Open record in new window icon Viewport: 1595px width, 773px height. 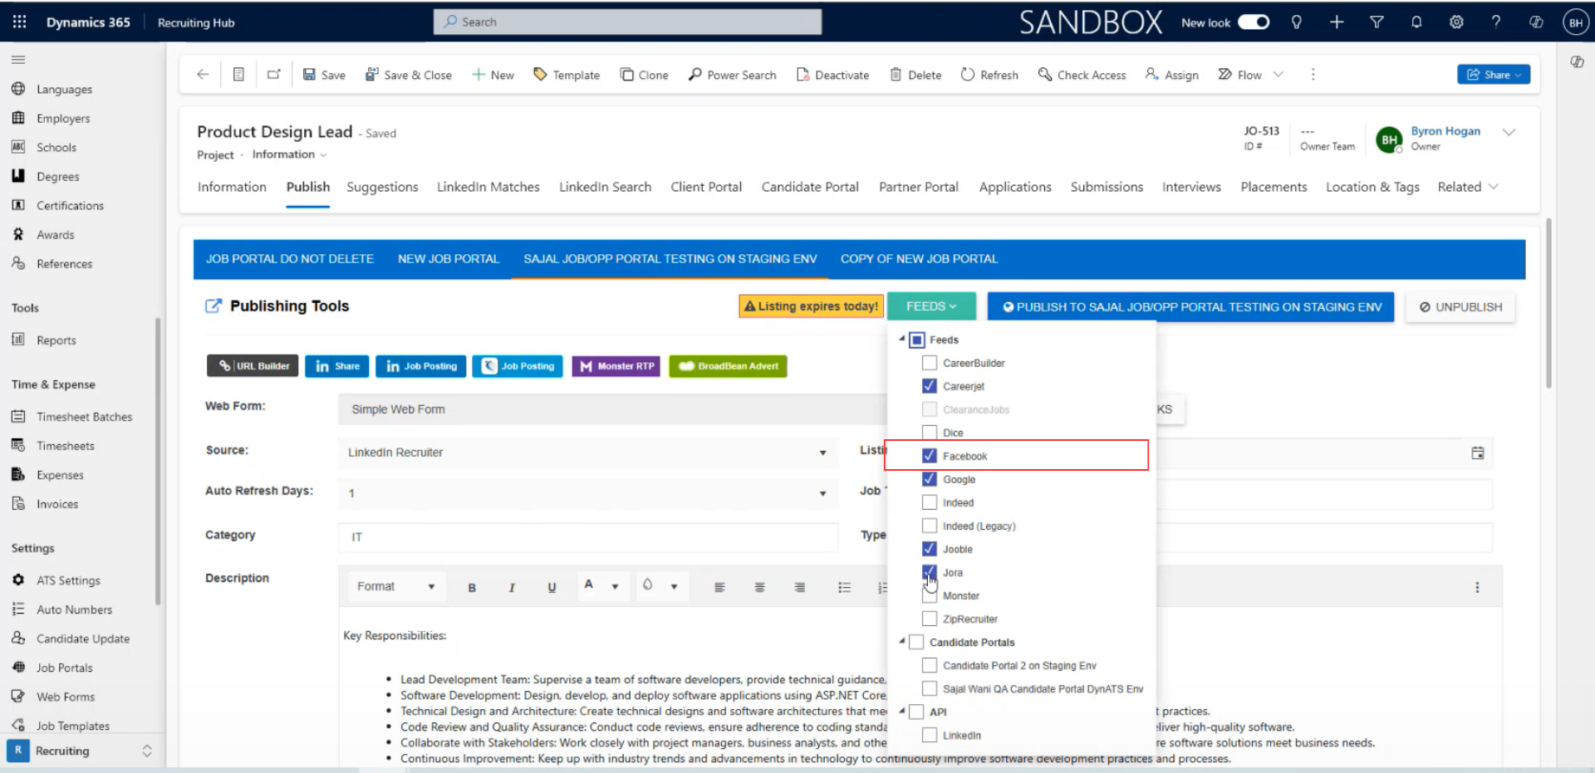(273, 75)
